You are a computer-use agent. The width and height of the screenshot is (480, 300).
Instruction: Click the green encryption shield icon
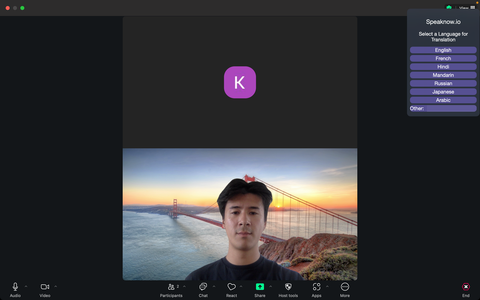point(449,7)
